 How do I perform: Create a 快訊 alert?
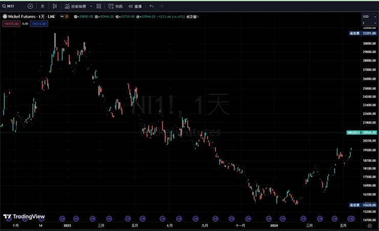pyautogui.click(x=116, y=6)
